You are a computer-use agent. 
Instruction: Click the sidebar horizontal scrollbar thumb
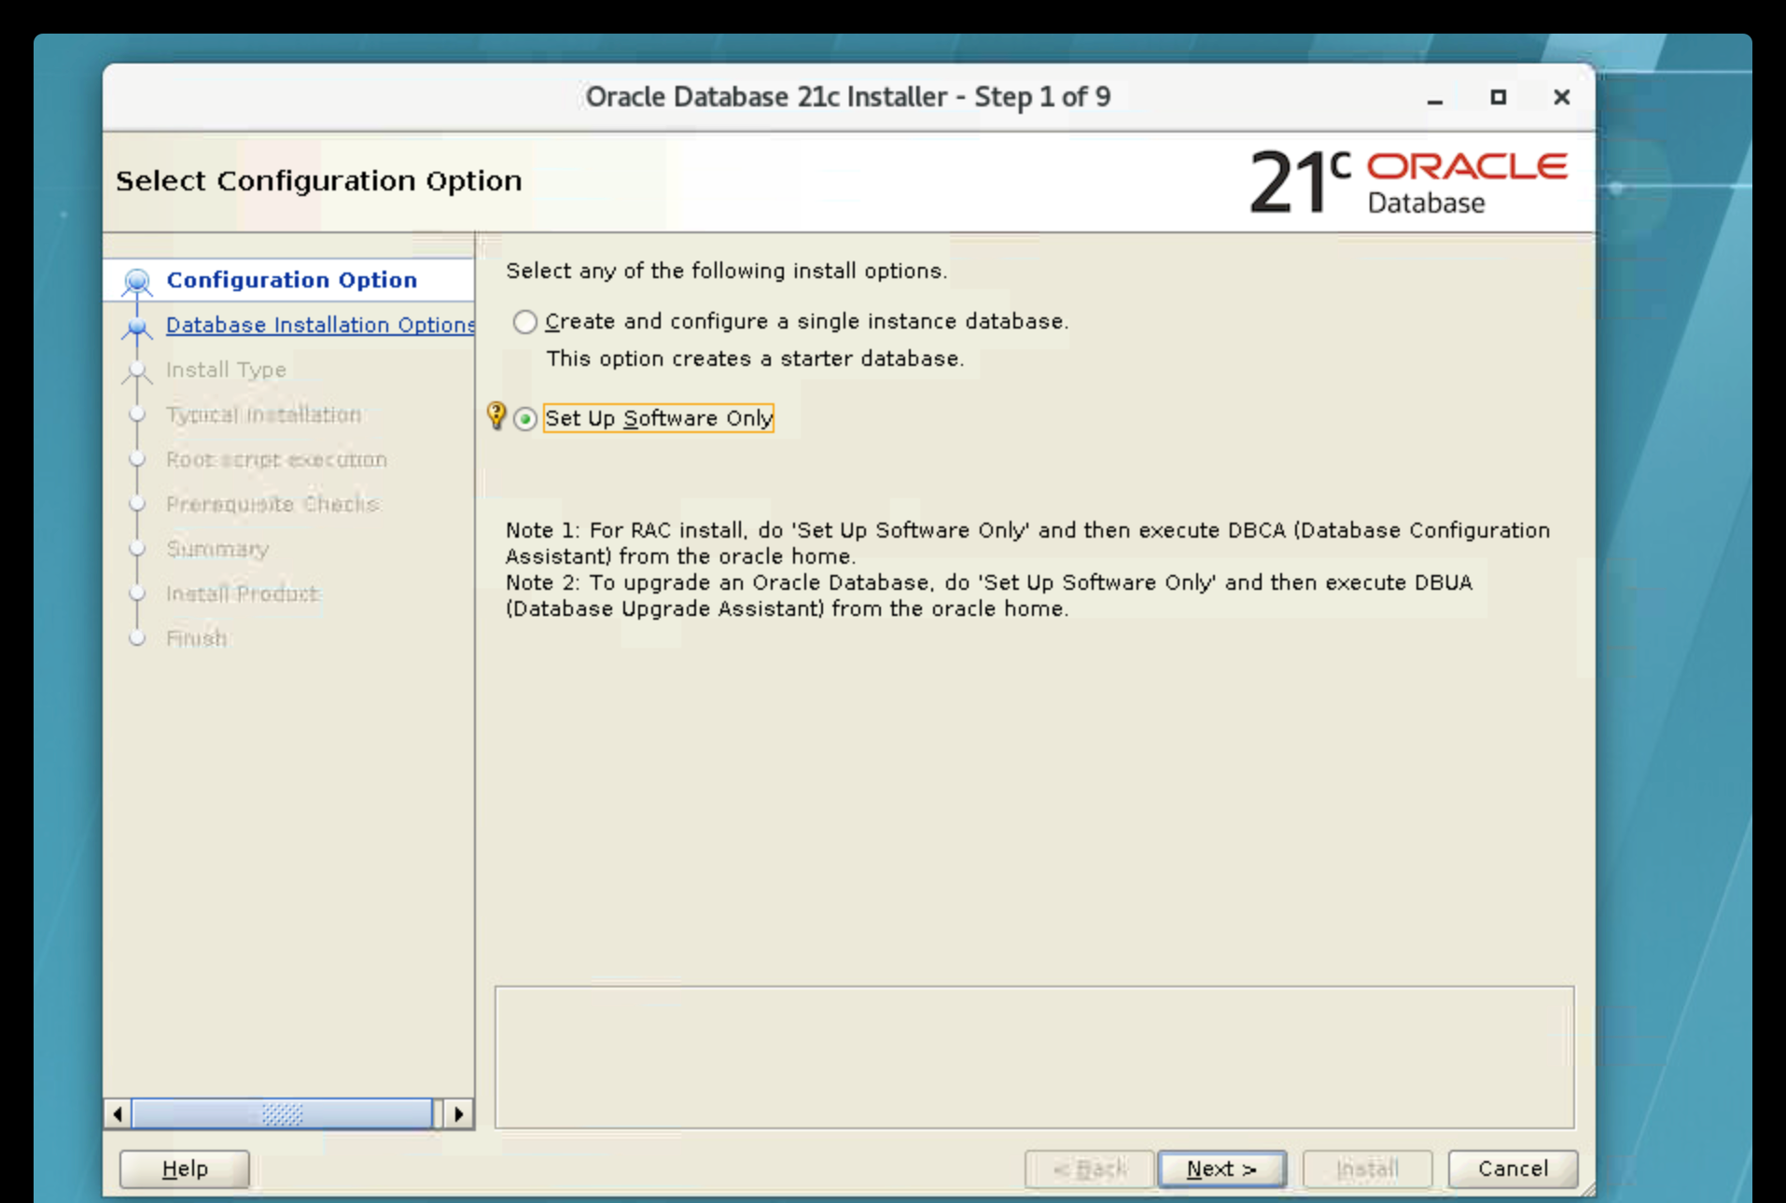click(282, 1113)
